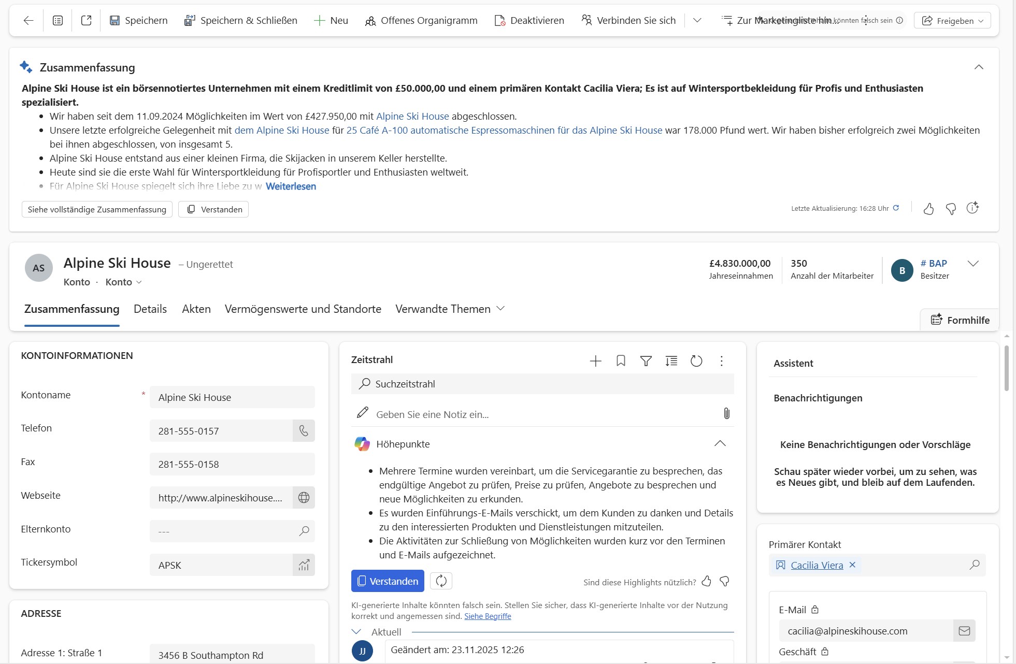Open the timeline filter icon
Image resolution: width=1016 pixels, height=664 pixels.
646,361
